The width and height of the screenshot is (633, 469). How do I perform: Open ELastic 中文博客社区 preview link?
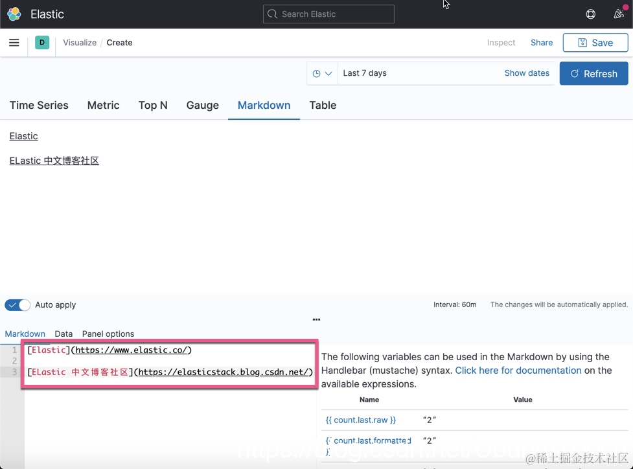tap(54, 161)
